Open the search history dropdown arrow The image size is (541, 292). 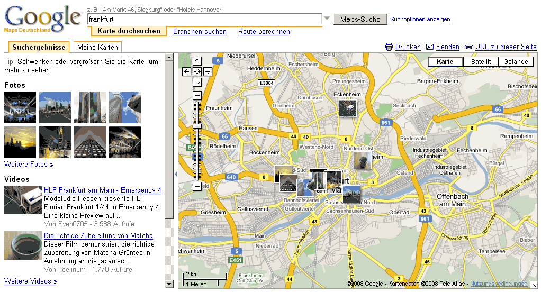coord(327,19)
